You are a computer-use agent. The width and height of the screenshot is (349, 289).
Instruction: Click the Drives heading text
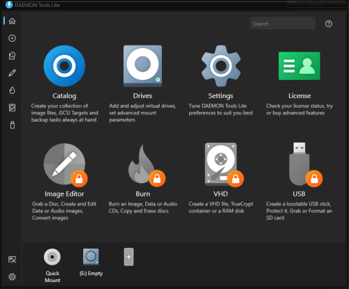point(142,96)
